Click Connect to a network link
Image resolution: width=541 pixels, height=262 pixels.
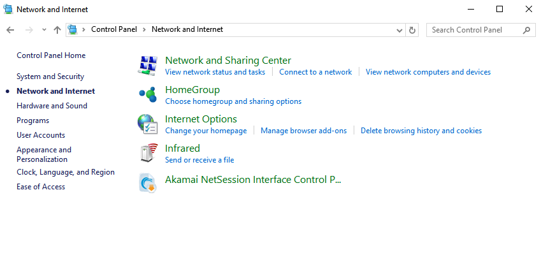[x=315, y=72]
